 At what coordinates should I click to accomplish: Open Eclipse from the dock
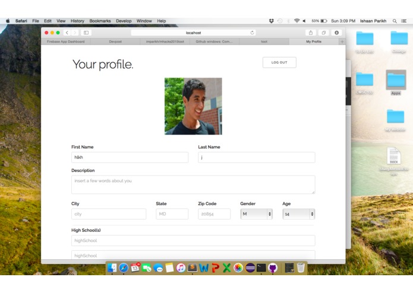250,267
